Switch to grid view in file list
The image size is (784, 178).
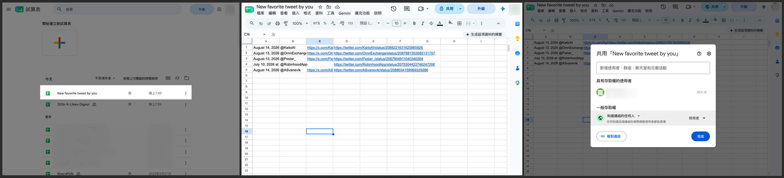coord(168,78)
